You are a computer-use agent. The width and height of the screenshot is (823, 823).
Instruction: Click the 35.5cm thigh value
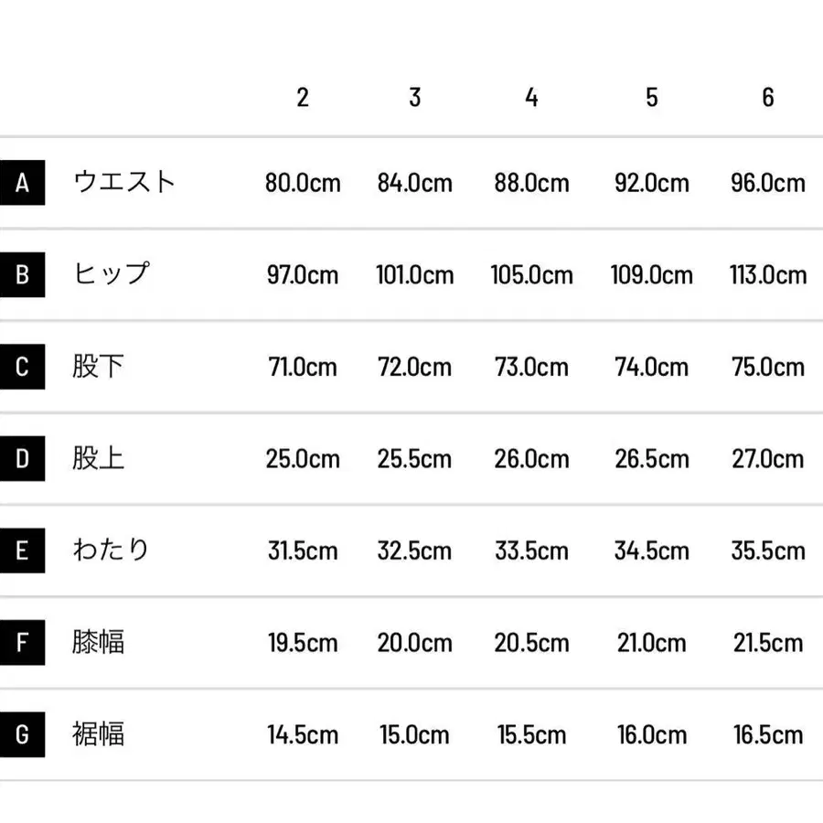pos(768,550)
